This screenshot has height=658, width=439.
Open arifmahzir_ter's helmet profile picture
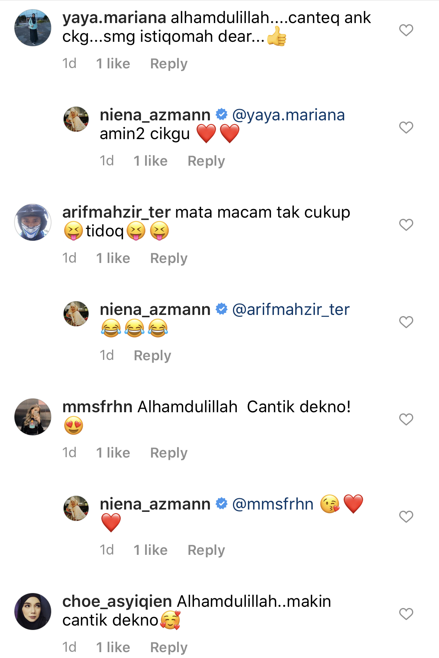[33, 222]
